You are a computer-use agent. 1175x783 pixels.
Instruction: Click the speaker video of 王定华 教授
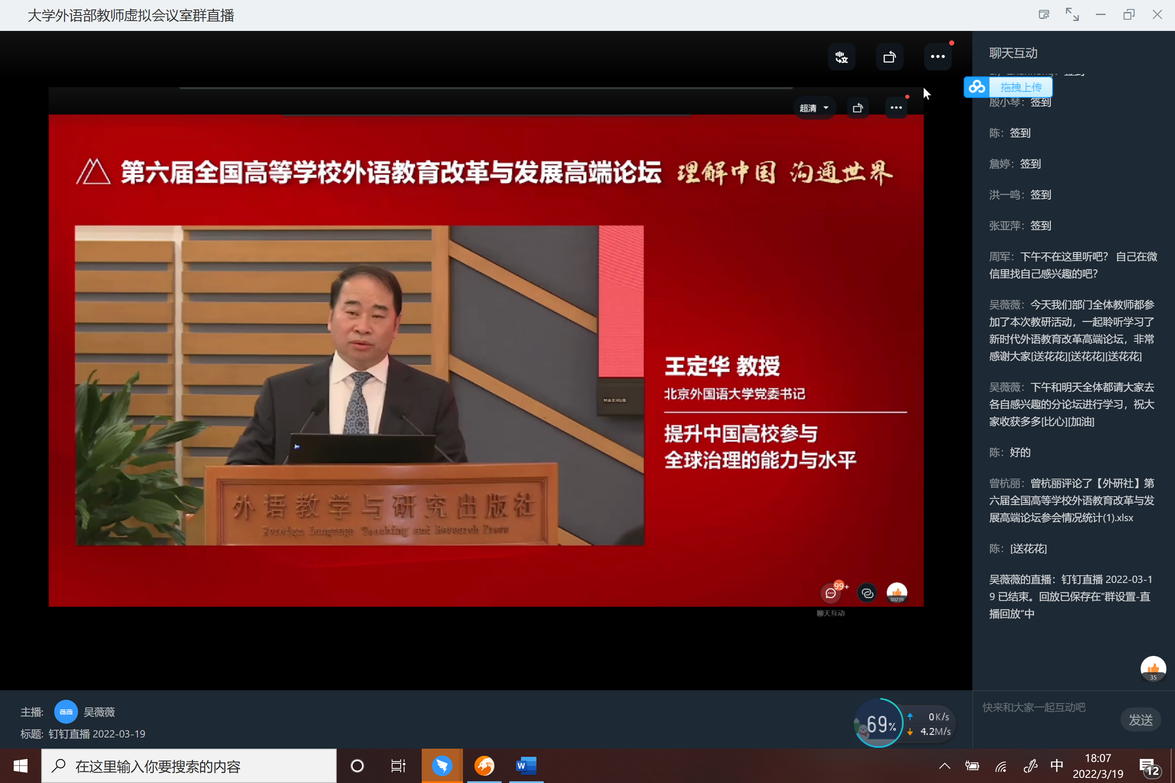(x=359, y=385)
